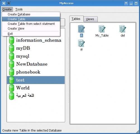Choose Create Table menu entry
The image size is (140, 134).
31,19
